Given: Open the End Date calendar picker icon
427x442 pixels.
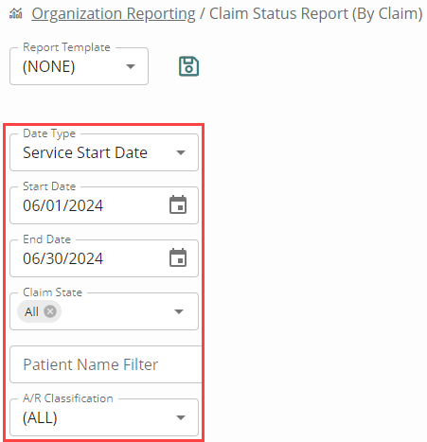Looking at the screenshot, I should [178, 258].
